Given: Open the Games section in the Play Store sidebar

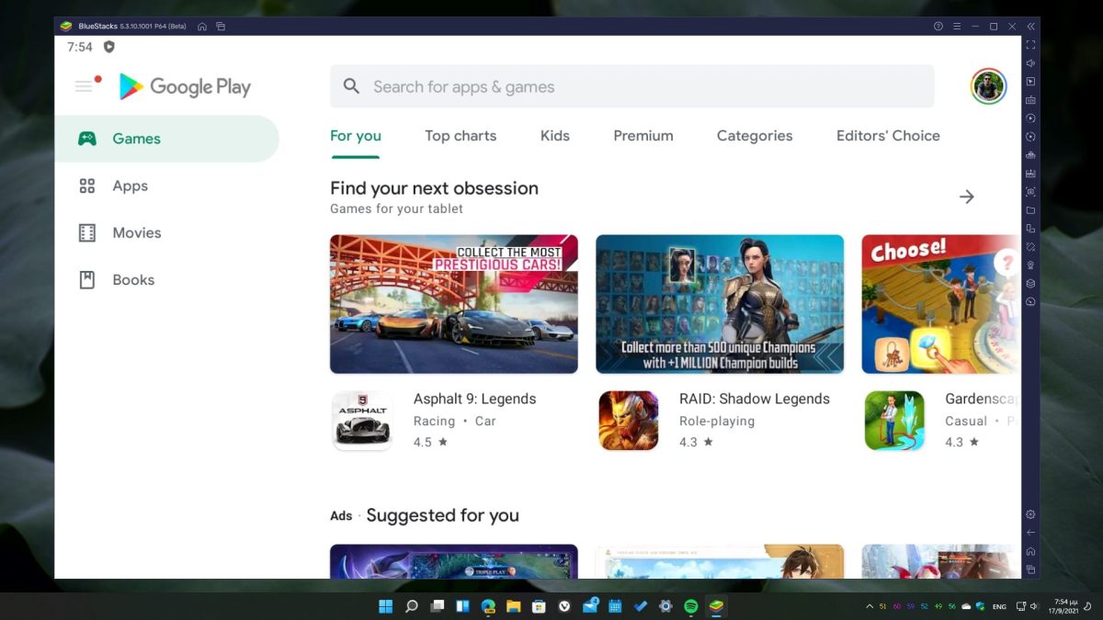Looking at the screenshot, I should [136, 138].
